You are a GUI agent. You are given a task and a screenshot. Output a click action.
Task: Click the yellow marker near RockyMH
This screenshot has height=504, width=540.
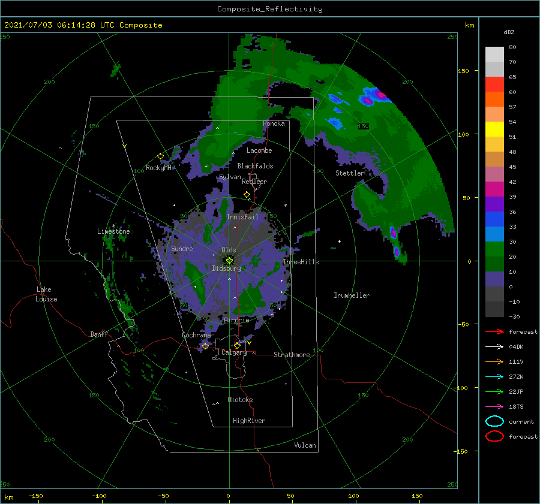[x=160, y=156]
